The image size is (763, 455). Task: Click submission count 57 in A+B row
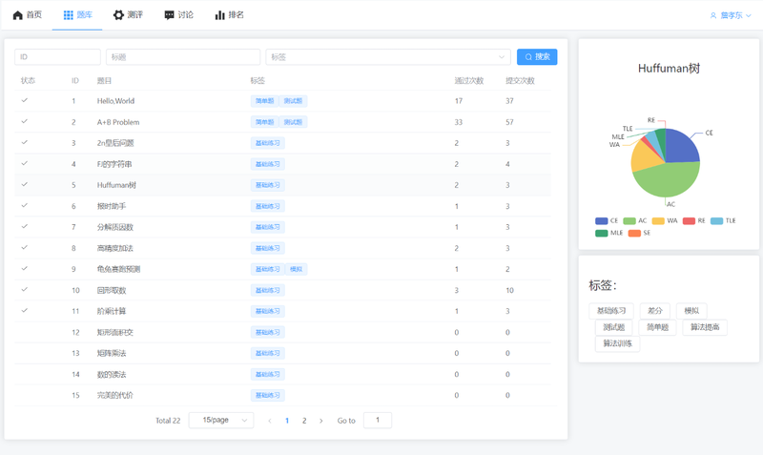click(x=509, y=122)
